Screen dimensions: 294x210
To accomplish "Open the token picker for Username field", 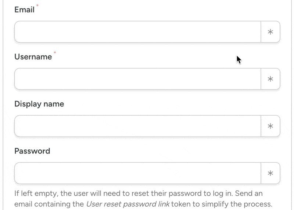I will (x=270, y=79).
